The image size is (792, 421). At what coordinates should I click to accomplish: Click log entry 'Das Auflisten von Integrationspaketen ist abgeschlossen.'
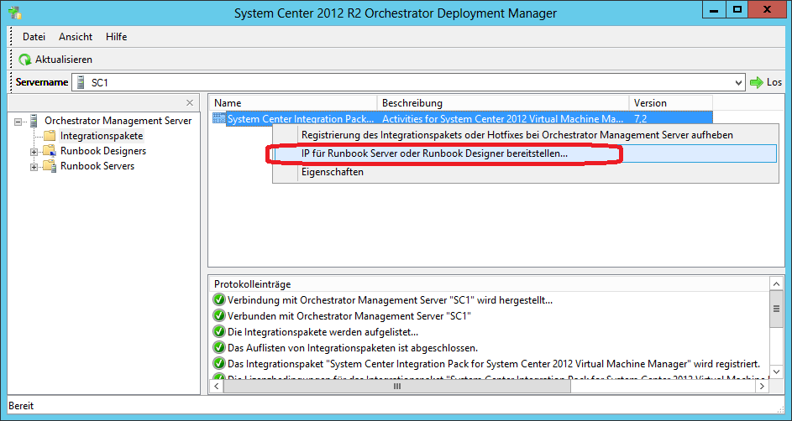coord(353,348)
